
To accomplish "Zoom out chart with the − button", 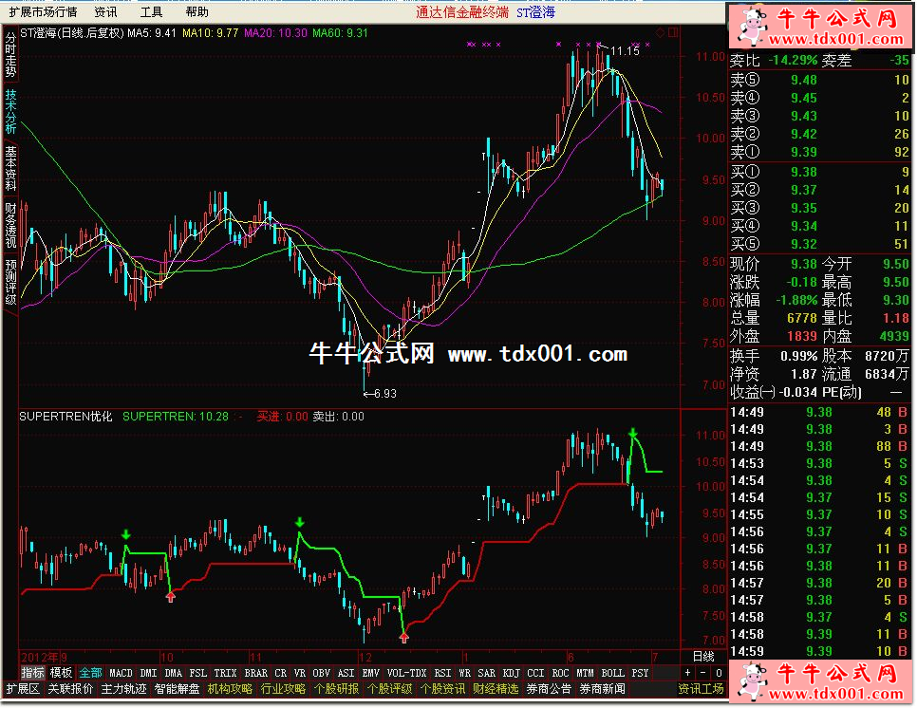I will point(703,673).
